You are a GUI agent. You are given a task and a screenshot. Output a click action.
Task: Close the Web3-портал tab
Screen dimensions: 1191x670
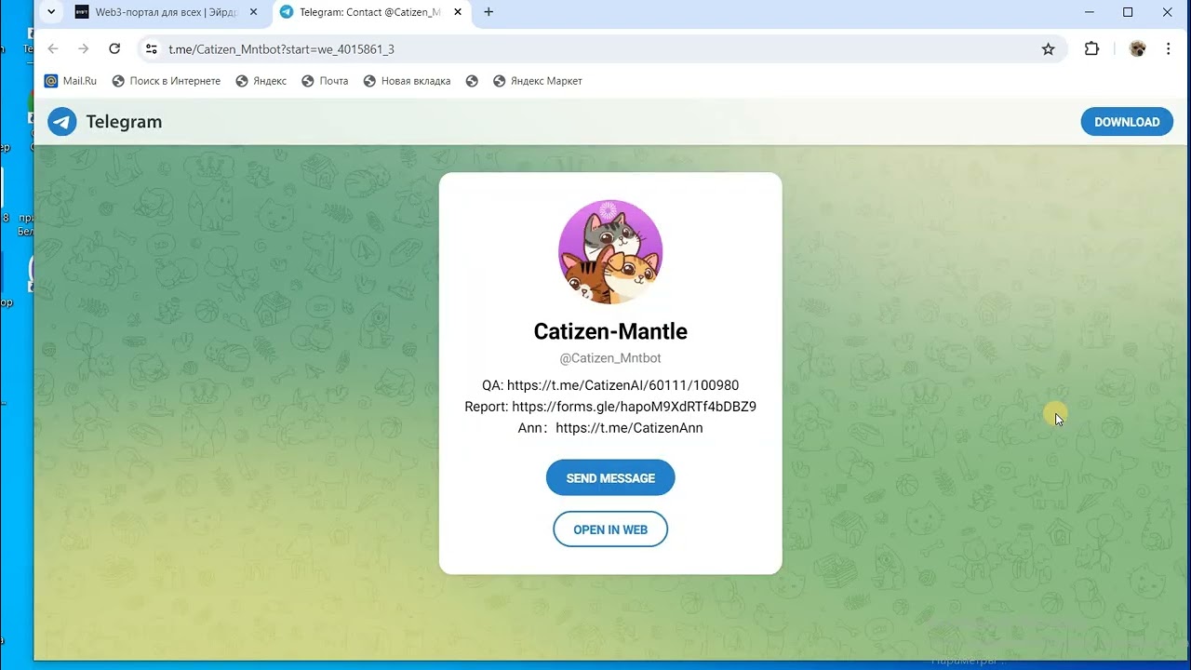(x=254, y=12)
